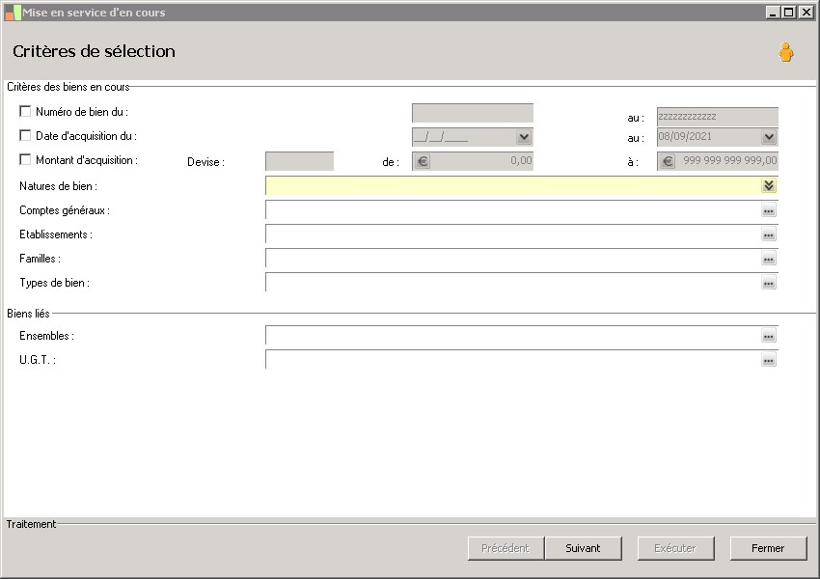
Task: Check the Montant d'acquisition checkbox
Action: tap(24, 159)
